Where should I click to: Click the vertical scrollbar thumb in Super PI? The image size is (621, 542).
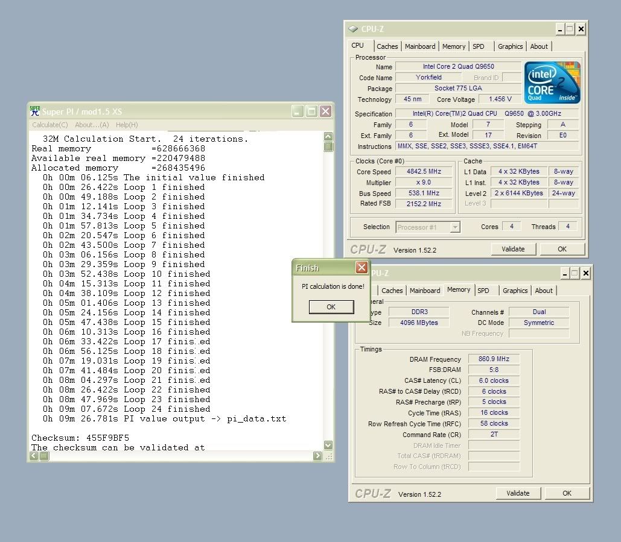point(328,147)
